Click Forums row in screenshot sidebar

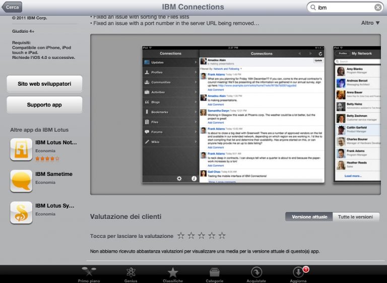pyautogui.click(x=171, y=132)
